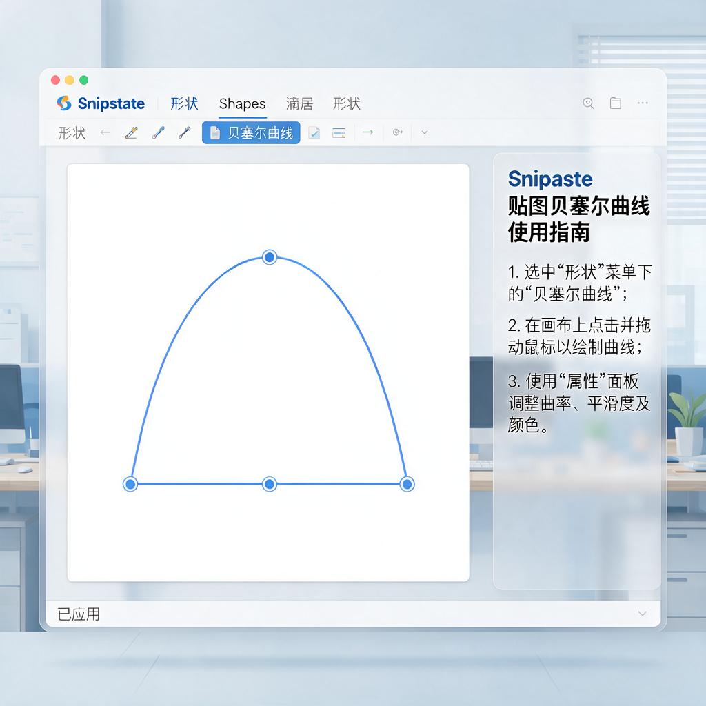Open the folder icon in header
The width and height of the screenshot is (706, 706).
point(616,103)
